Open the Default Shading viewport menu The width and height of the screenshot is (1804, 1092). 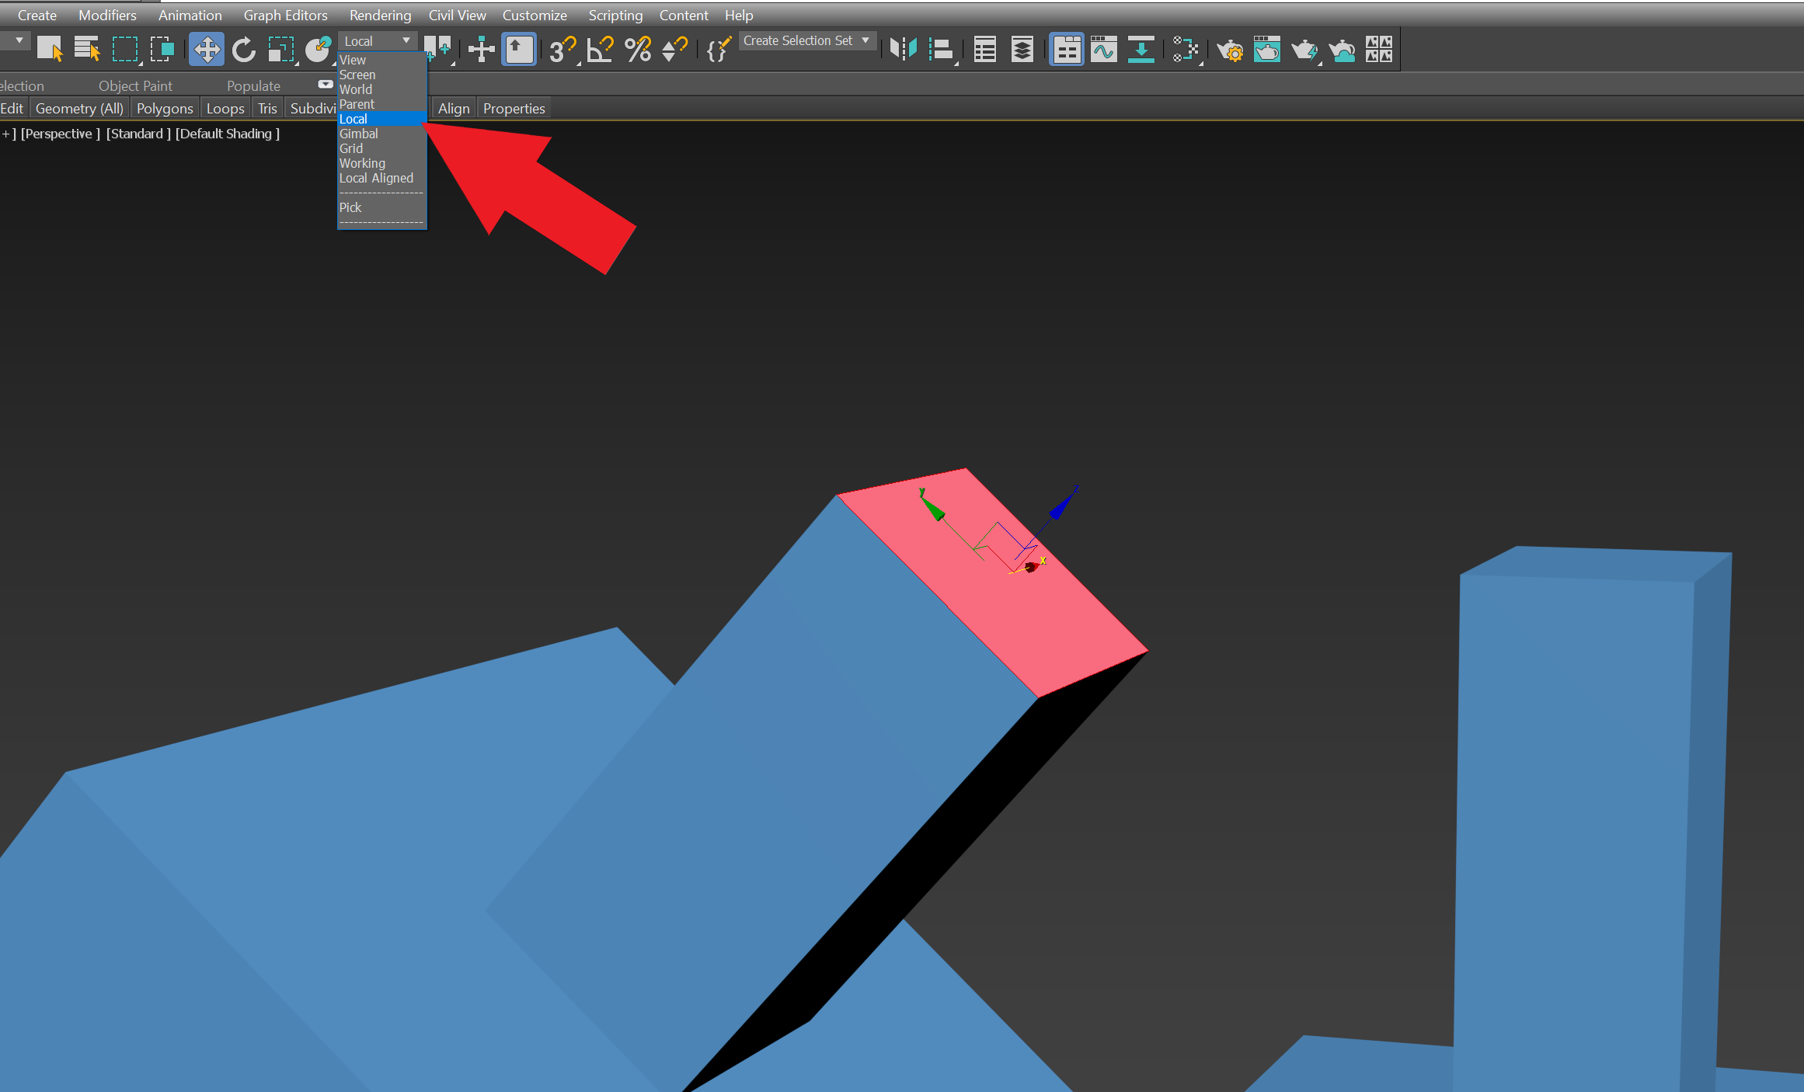point(227,134)
